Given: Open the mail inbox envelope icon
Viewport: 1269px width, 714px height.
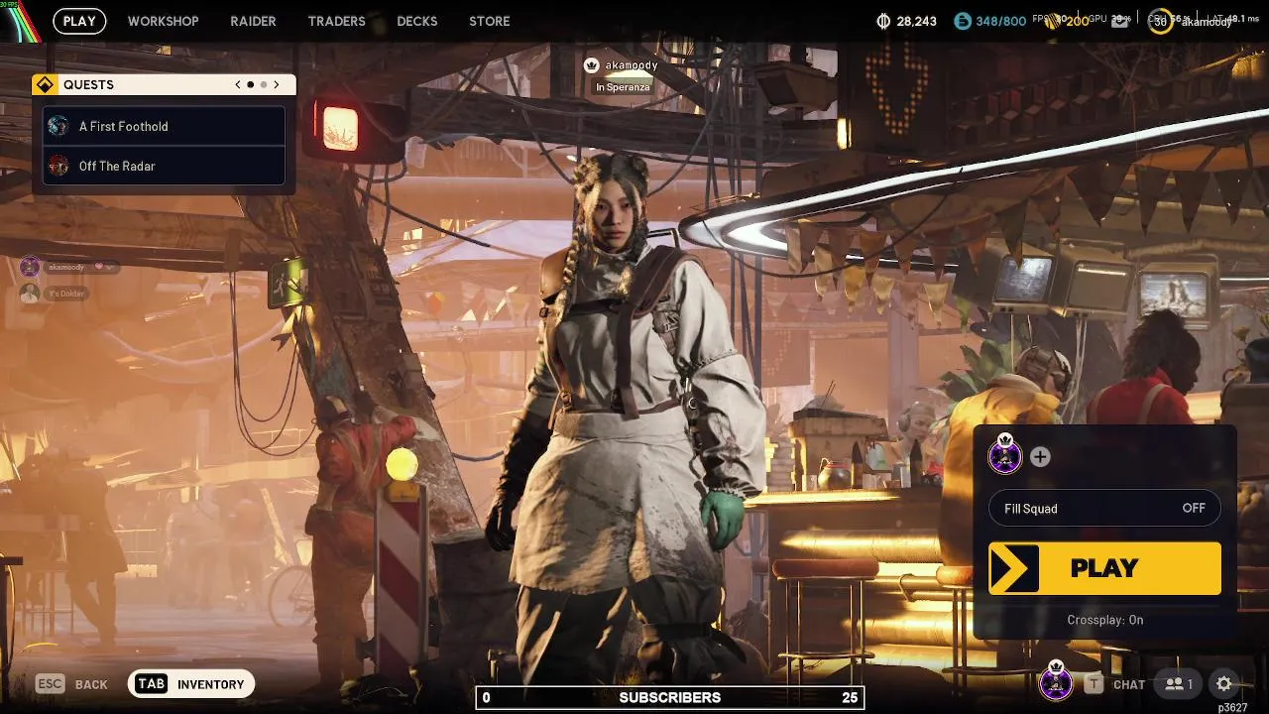Looking at the screenshot, I should coord(1119,21).
